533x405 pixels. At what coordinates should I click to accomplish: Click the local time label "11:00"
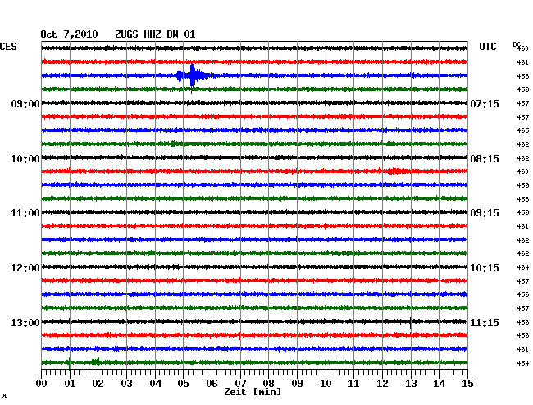click(25, 213)
